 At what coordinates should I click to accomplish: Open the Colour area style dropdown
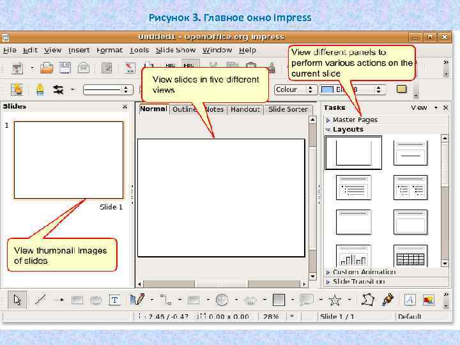[x=295, y=89]
